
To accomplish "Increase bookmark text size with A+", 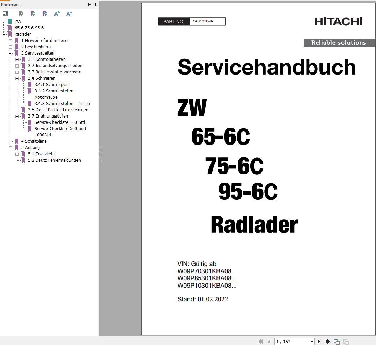I will (x=57, y=14).
